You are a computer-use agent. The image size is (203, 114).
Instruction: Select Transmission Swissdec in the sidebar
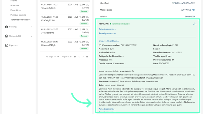coord(20,20)
